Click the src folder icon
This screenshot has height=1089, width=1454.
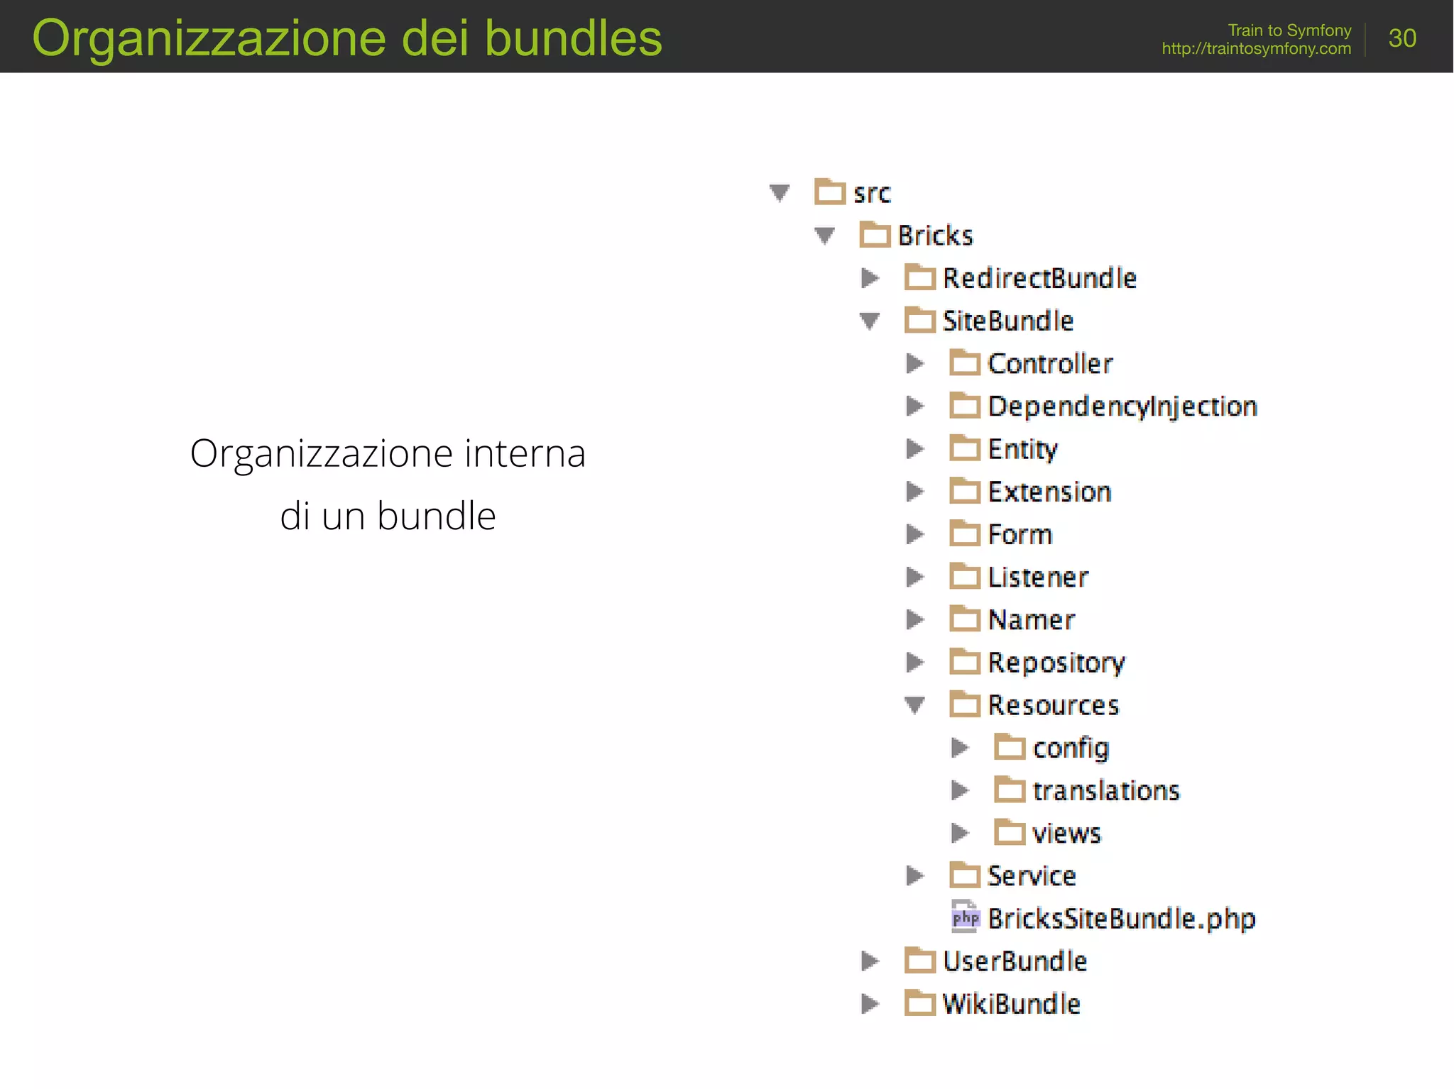[x=830, y=192]
